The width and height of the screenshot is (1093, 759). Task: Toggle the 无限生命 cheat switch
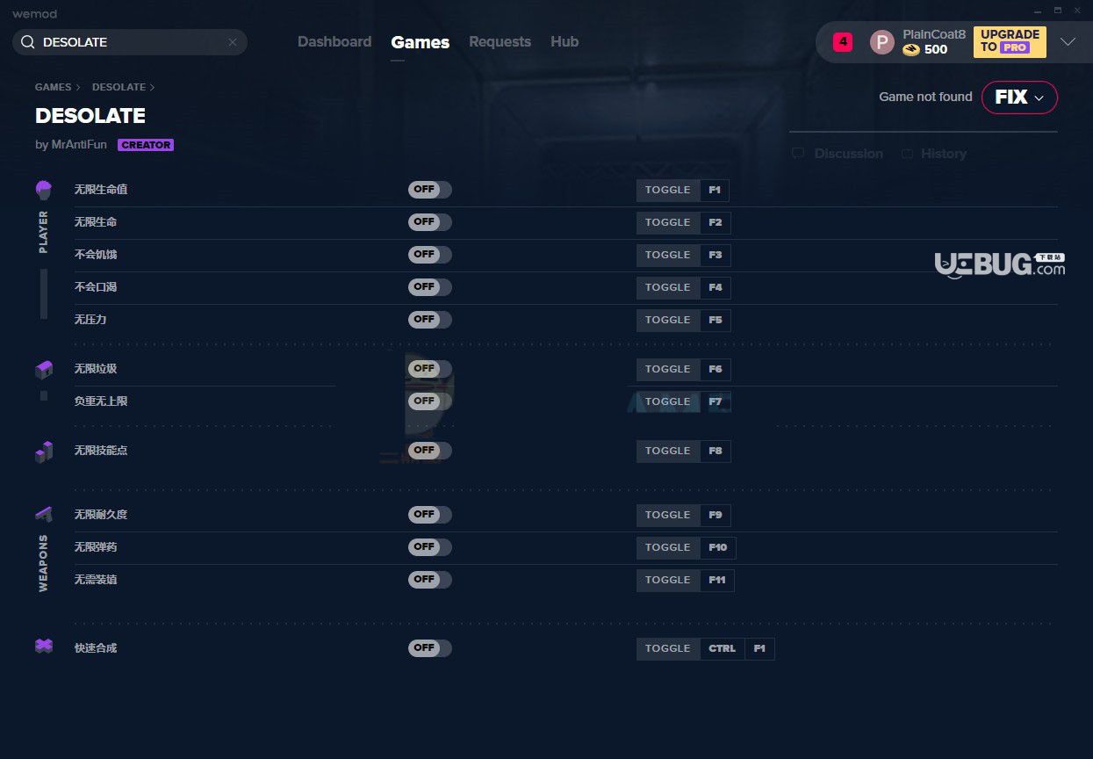tap(430, 222)
